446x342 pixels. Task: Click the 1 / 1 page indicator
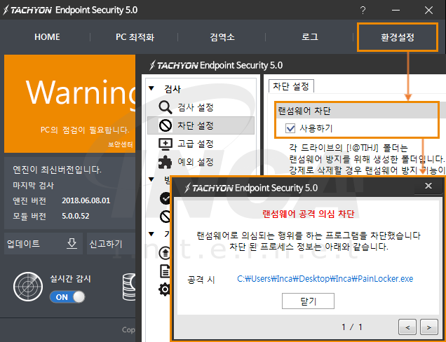tap(352, 327)
